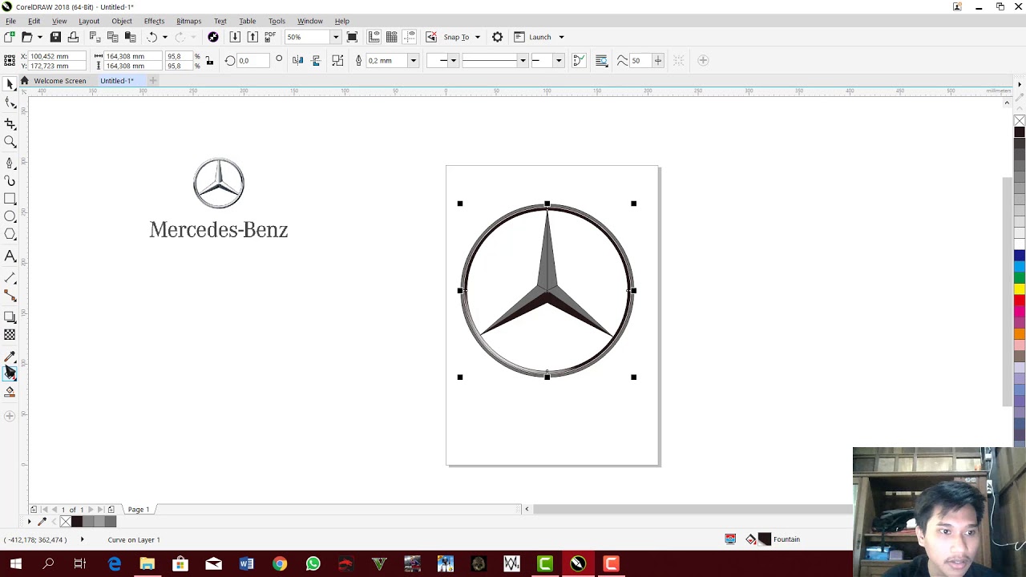Toggle close curve button
Image resolution: width=1026 pixels, height=577 pixels.
(x=579, y=60)
